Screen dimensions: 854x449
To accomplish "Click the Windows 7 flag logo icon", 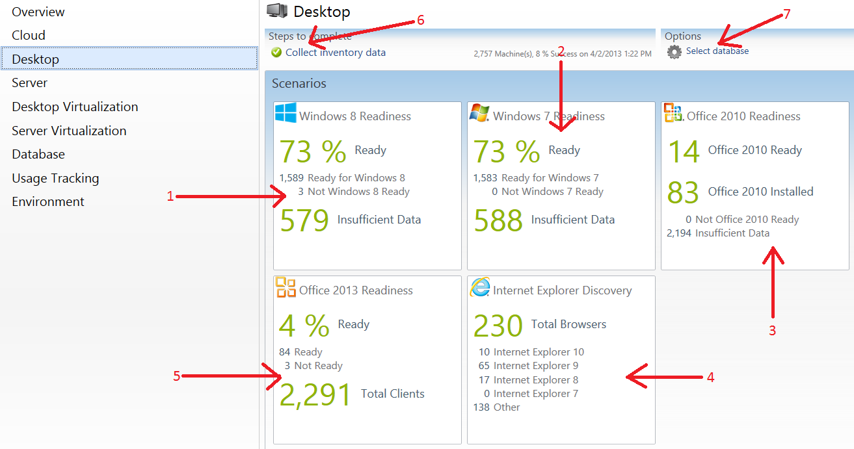I will [x=479, y=113].
